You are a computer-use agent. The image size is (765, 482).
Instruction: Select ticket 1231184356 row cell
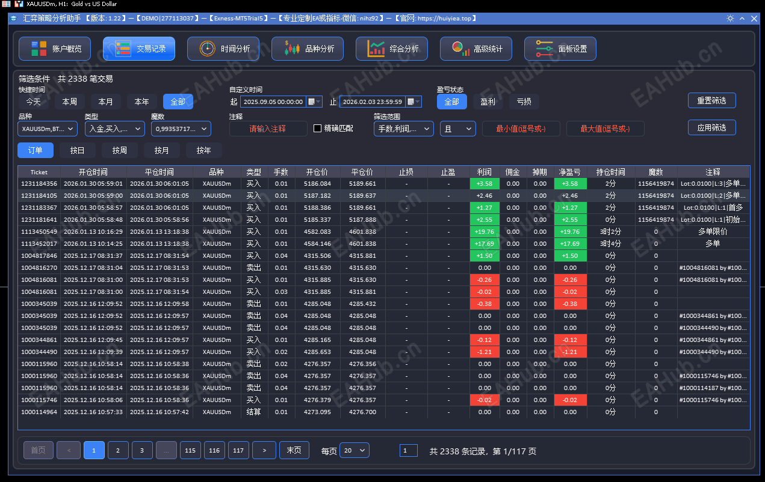click(39, 183)
